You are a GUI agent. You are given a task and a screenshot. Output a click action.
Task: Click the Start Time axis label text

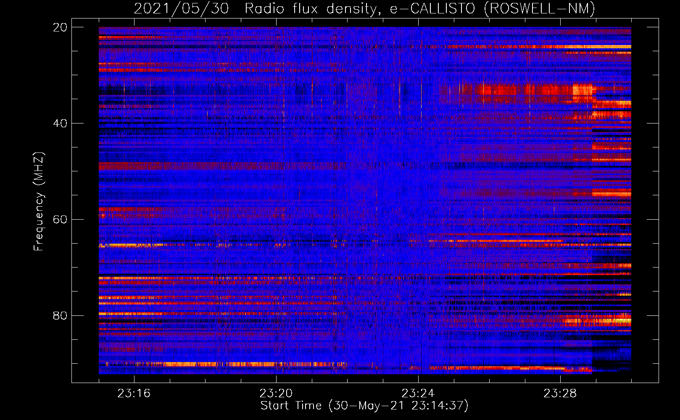364,406
